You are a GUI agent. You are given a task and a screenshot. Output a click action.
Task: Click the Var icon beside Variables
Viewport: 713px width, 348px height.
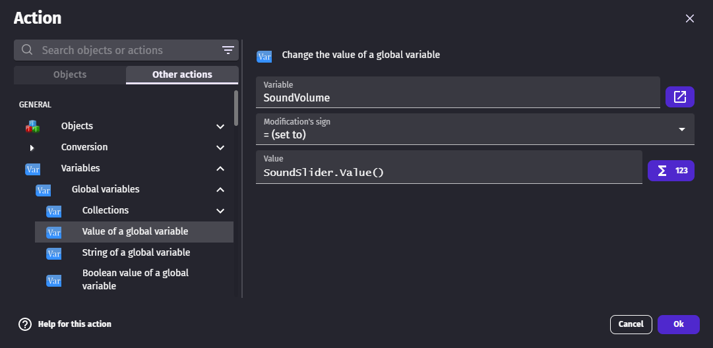[x=32, y=169]
